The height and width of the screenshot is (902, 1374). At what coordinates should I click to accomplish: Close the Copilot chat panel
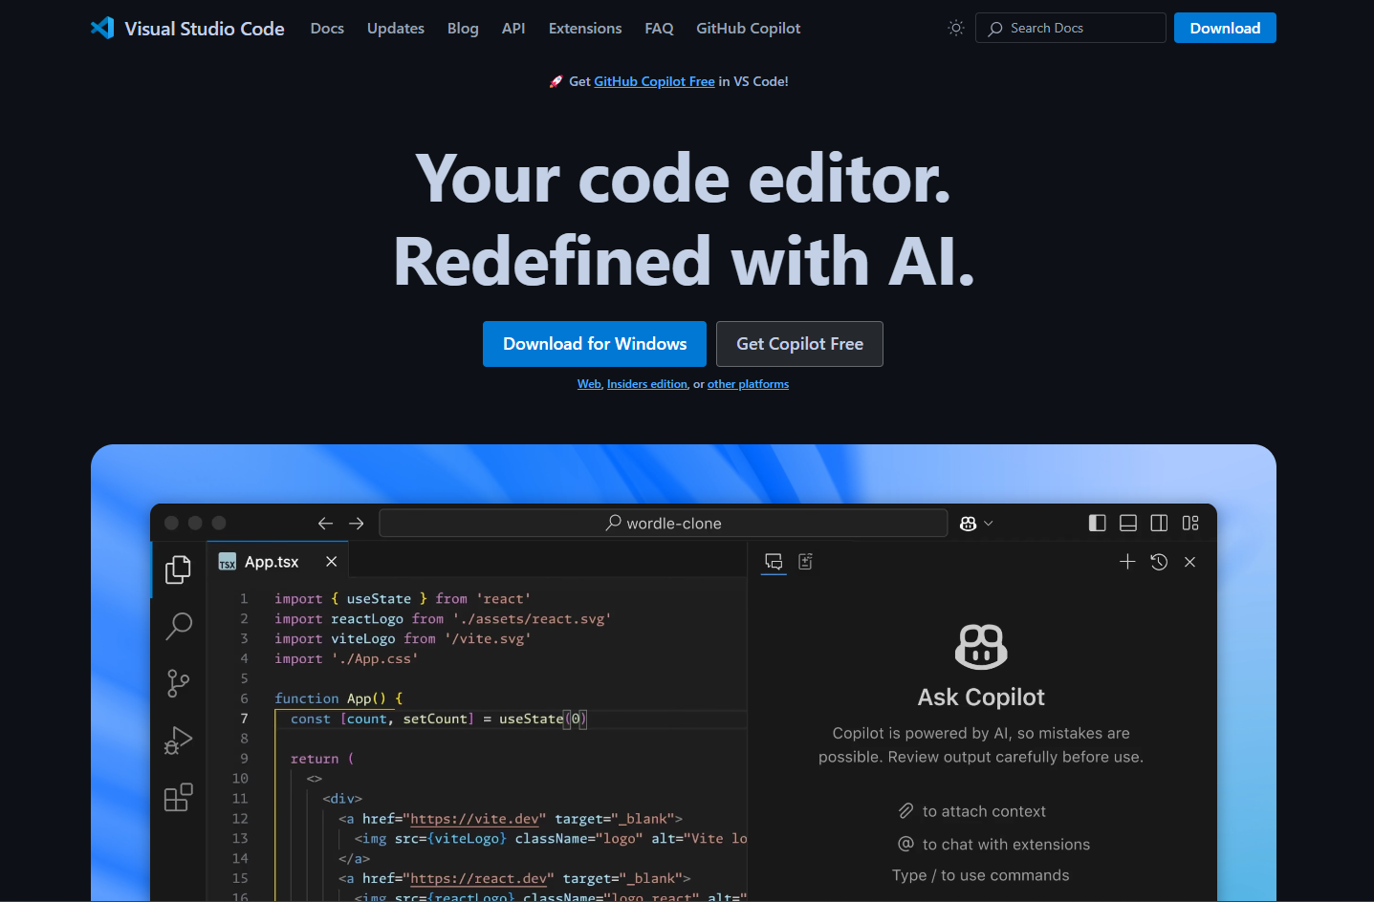[1190, 562]
